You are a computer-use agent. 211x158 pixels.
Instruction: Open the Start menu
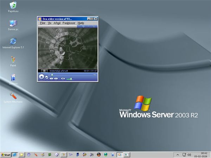[x=6, y=155]
